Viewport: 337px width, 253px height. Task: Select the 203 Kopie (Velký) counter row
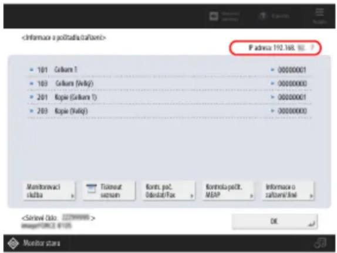[x=169, y=111]
